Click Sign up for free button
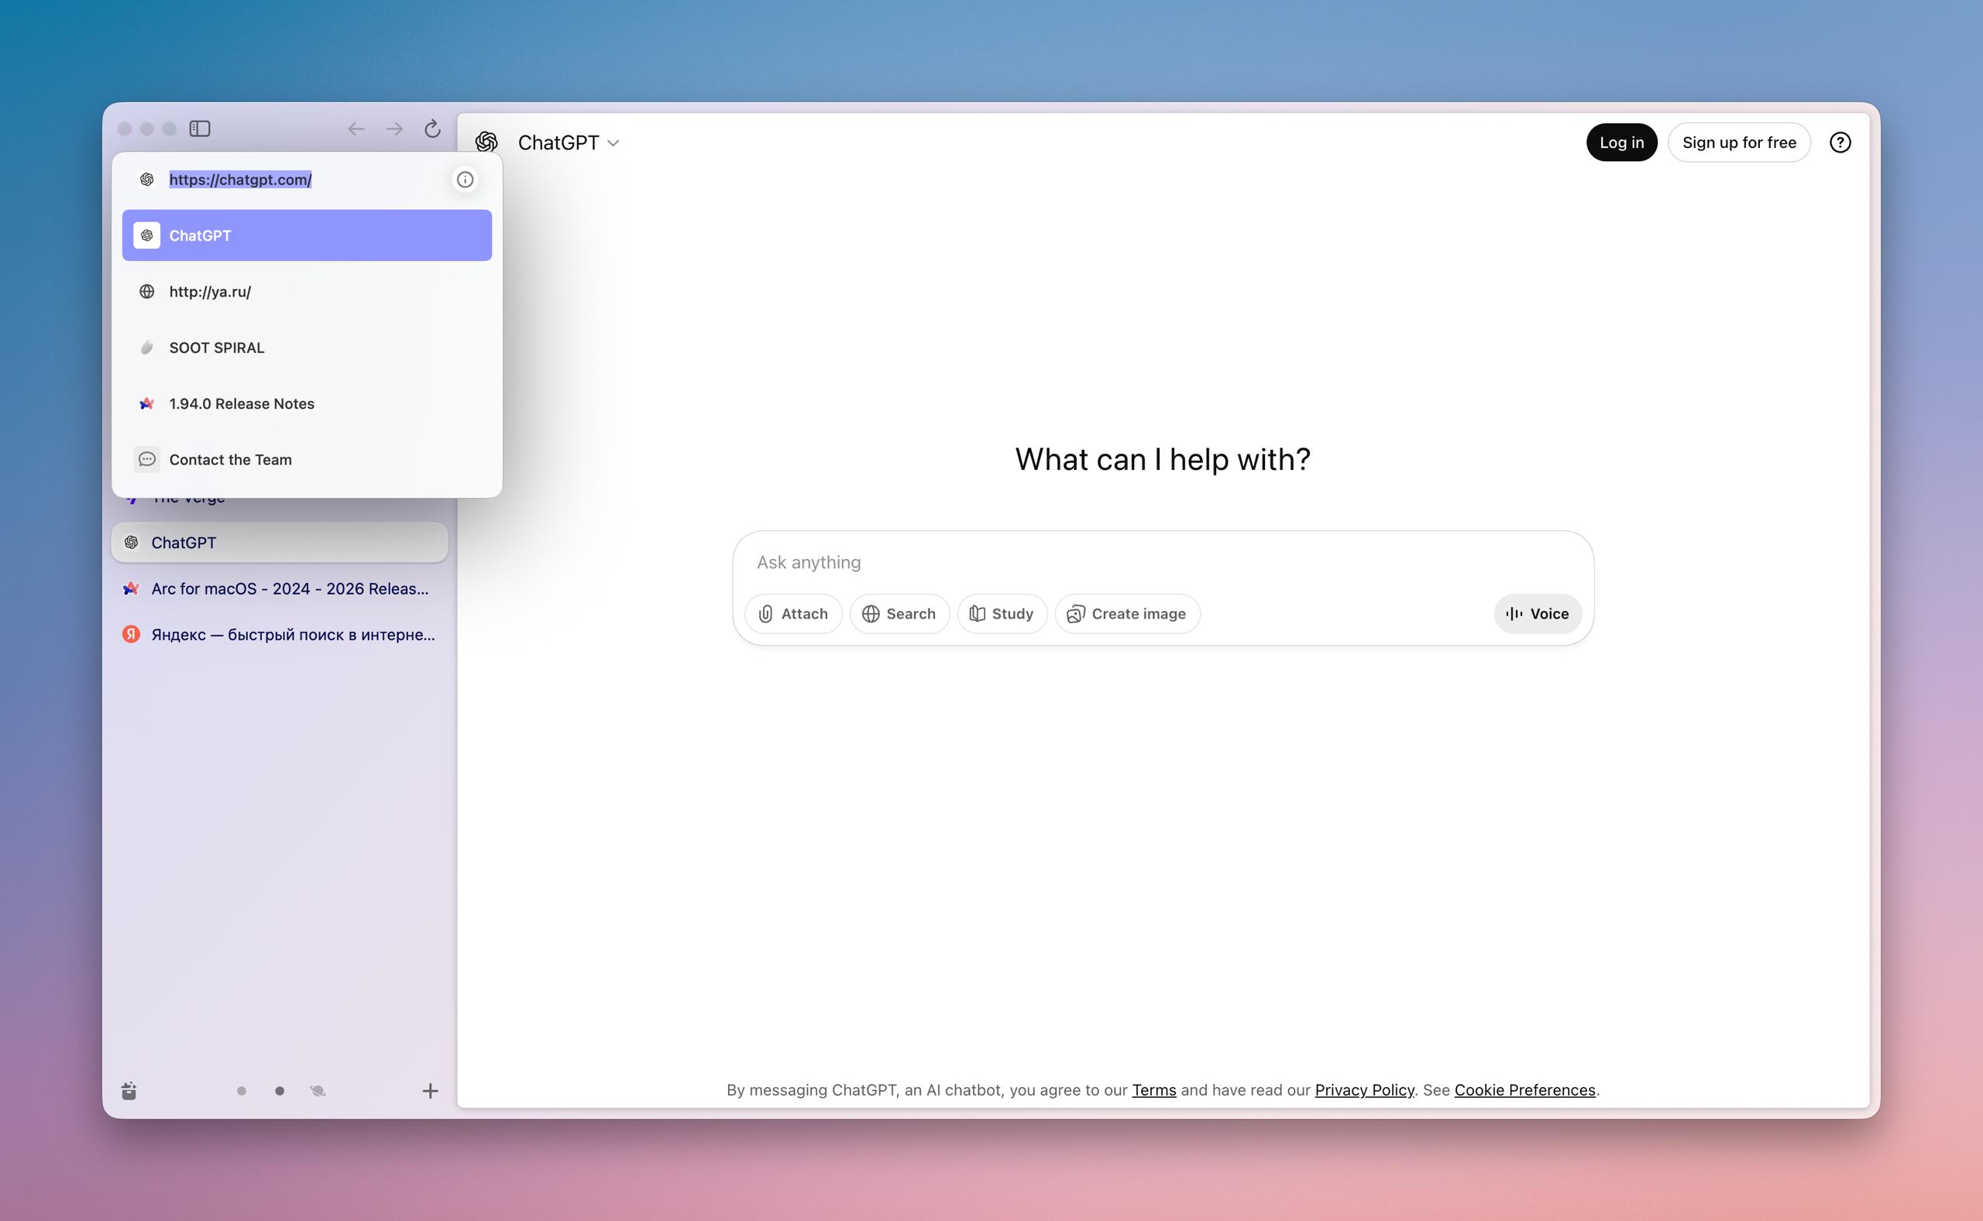This screenshot has width=1983, height=1221. pos(1739,142)
